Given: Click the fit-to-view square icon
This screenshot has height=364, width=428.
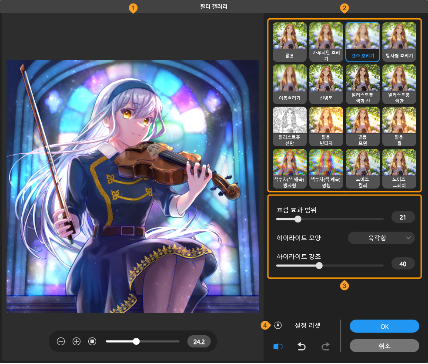Looking at the screenshot, I should tap(92, 341).
